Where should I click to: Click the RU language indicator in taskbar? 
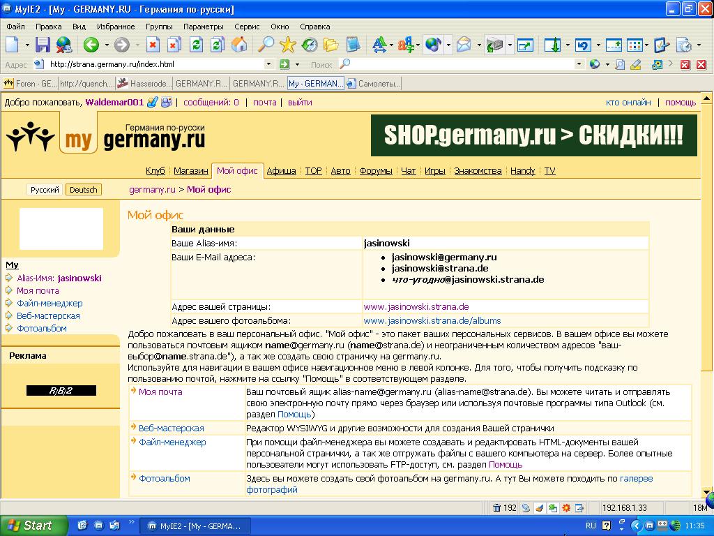click(591, 526)
